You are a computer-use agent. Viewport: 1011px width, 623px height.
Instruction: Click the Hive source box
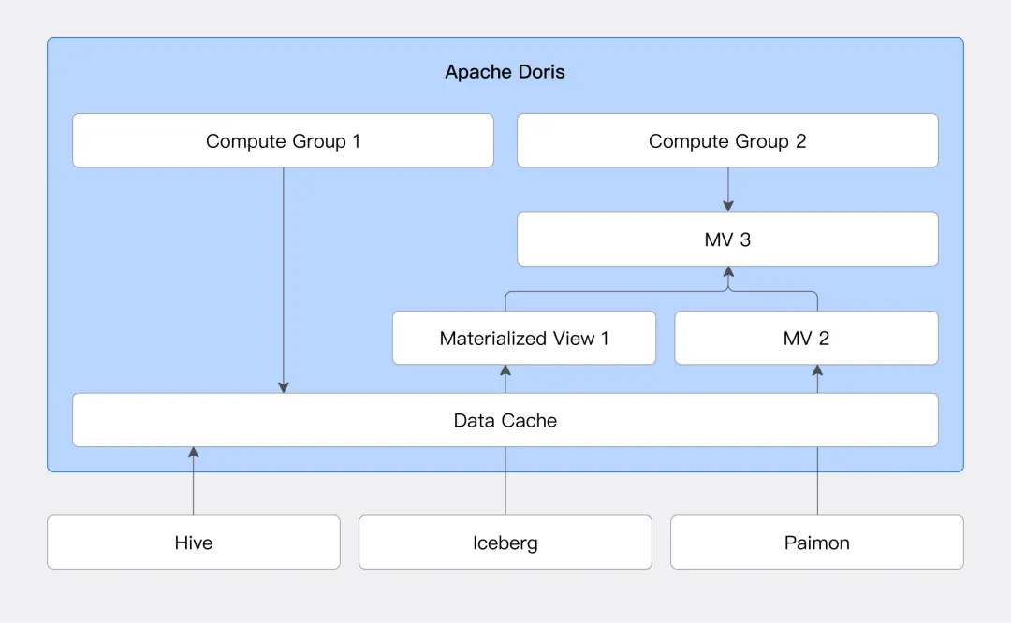(x=194, y=543)
